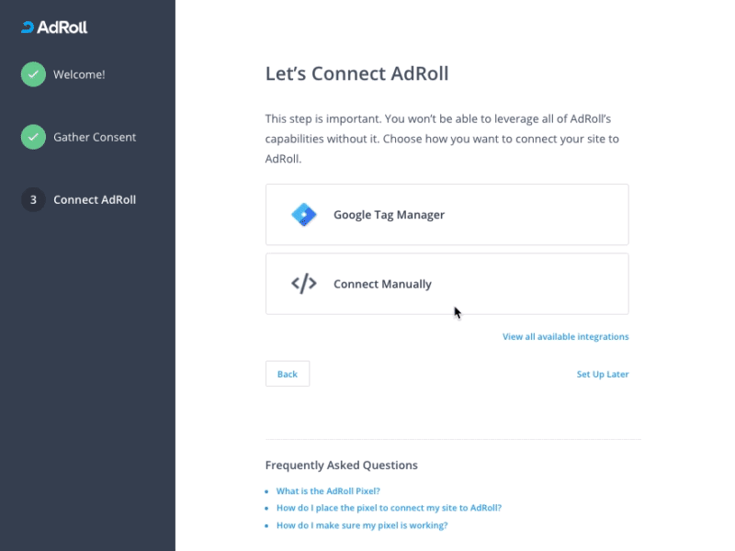
Task: Open FAQ about making sure pixel works
Action: 362,525
